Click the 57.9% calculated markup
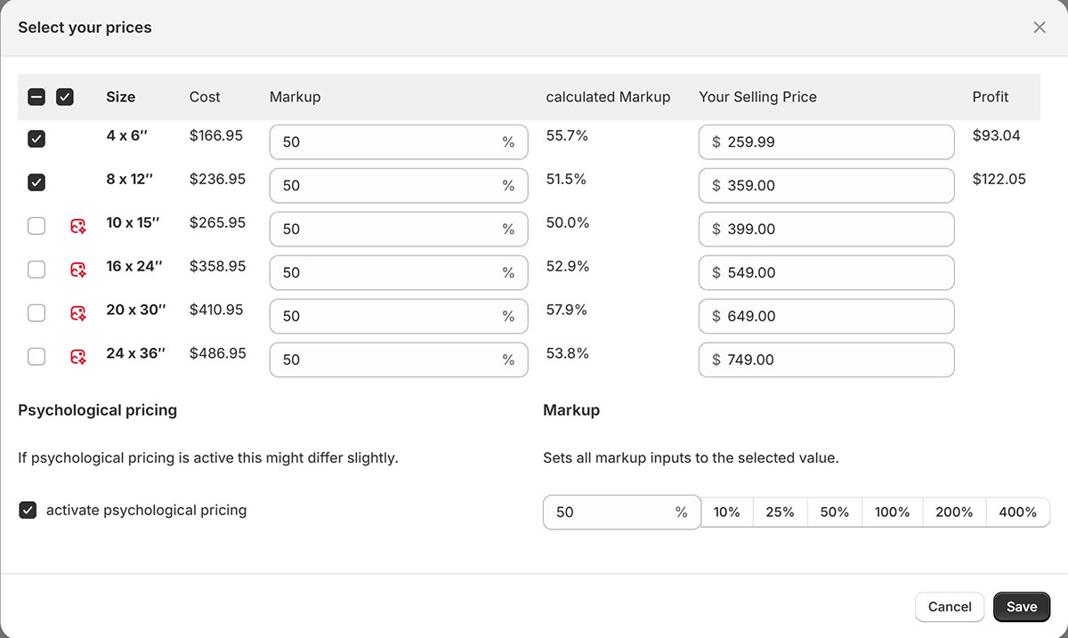The image size is (1068, 638). coord(568,310)
